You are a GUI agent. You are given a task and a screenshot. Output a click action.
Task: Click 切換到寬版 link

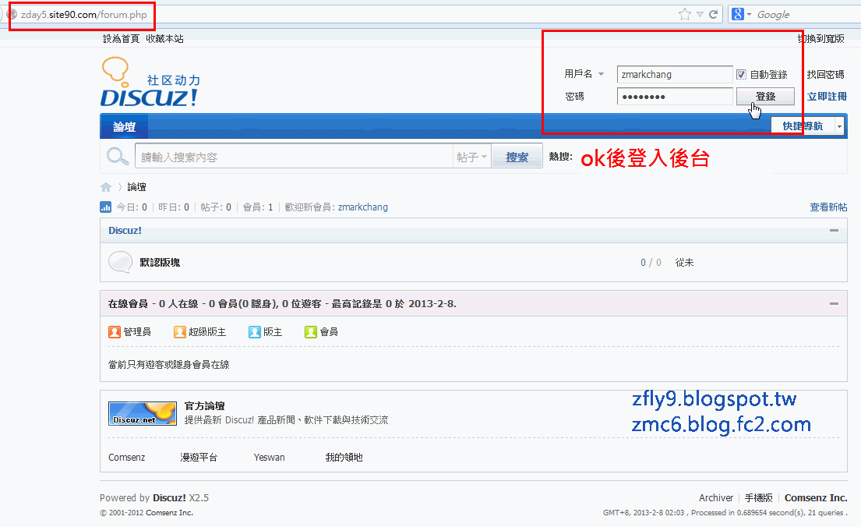pos(821,38)
